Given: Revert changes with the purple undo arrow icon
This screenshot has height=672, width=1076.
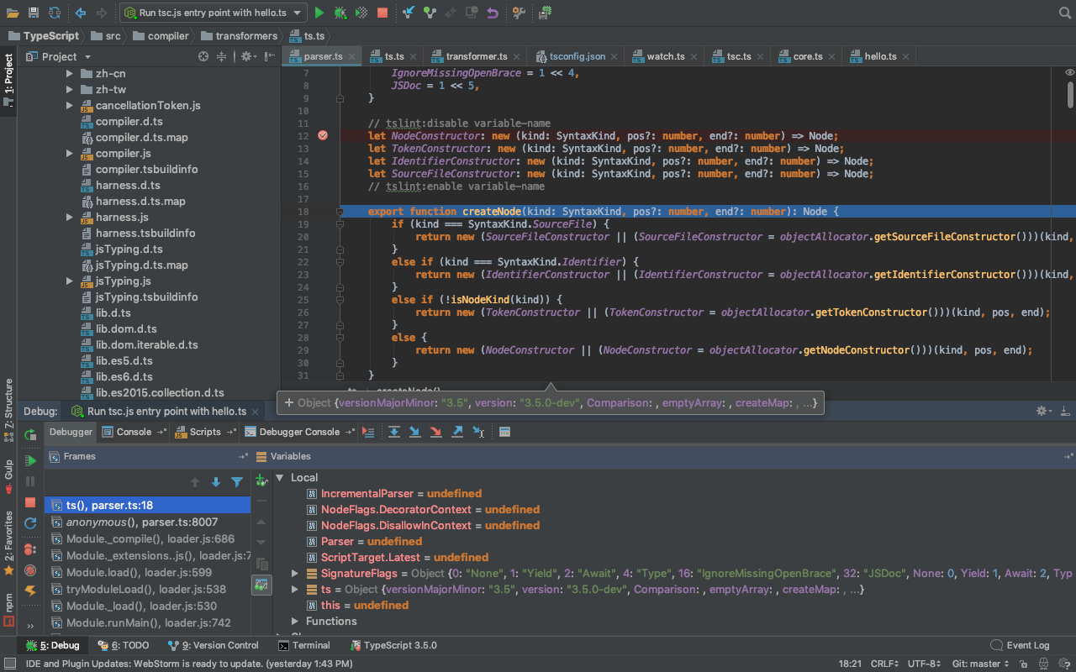Looking at the screenshot, I should pos(493,13).
